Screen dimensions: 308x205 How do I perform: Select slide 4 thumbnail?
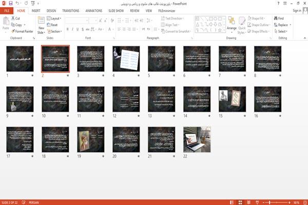coord(126,59)
